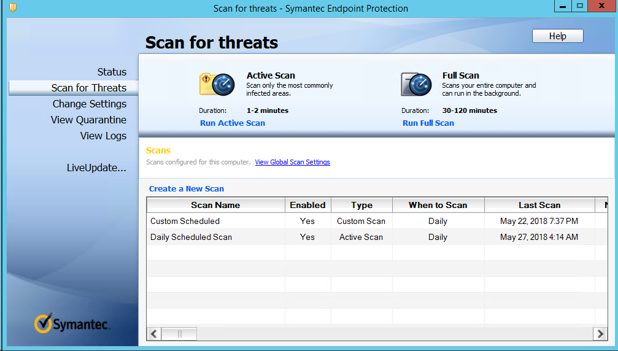Screen dimensions: 618x351
Task: Click Create a New Scan link
Action: pos(187,188)
